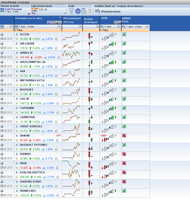
Task: Click the calendar icon in the first column header
Action: [2, 27]
